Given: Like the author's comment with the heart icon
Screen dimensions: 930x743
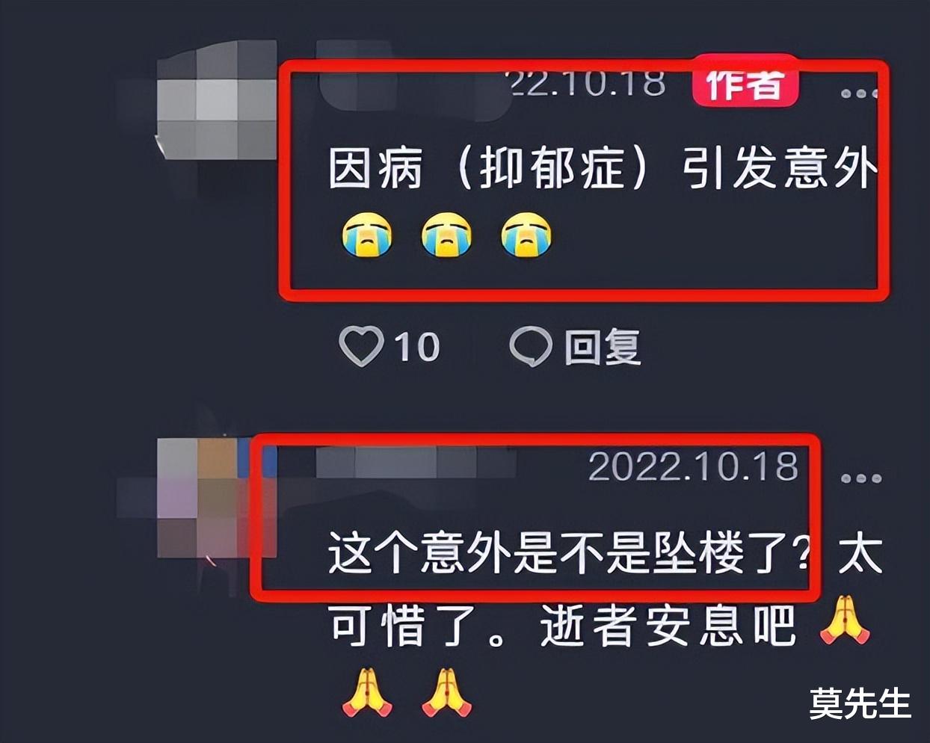Looking at the screenshot, I should pyautogui.click(x=361, y=346).
